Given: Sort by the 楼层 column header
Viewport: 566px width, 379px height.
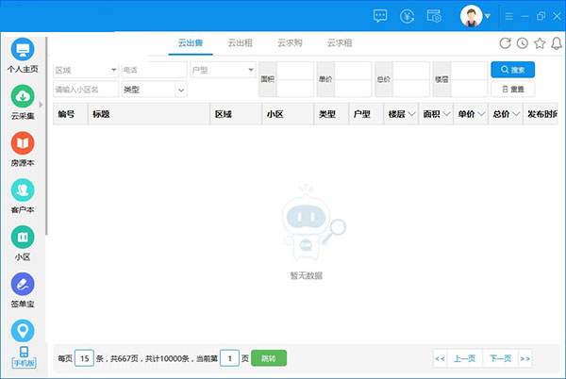Looking at the screenshot, I should (401, 114).
